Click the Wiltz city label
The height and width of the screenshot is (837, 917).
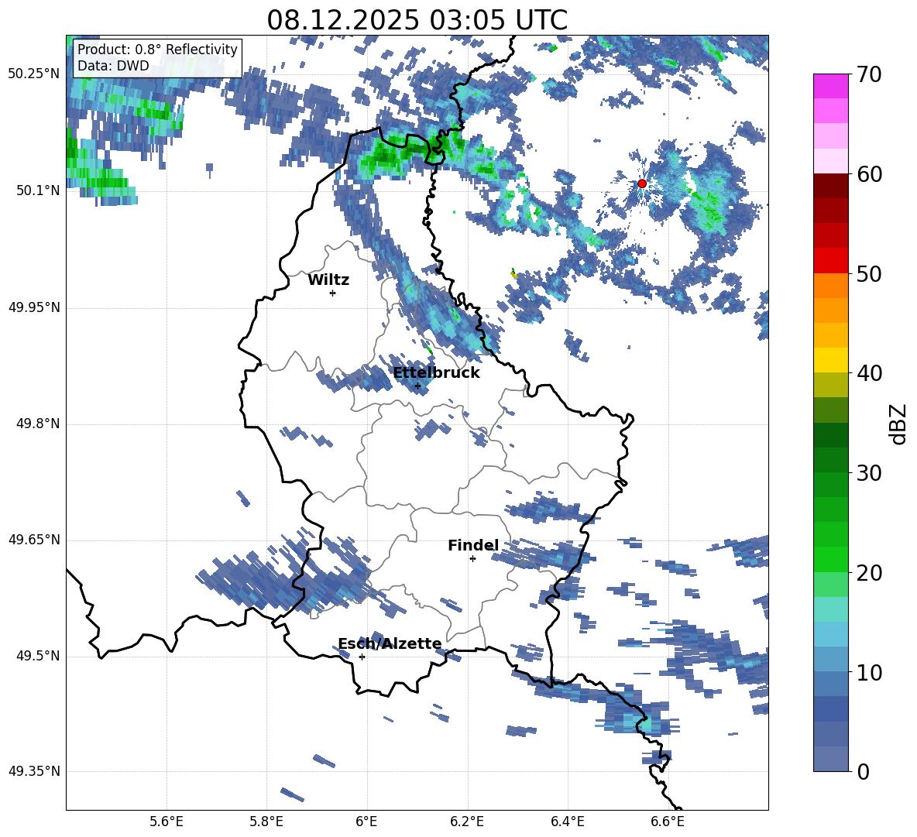pos(328,280)
